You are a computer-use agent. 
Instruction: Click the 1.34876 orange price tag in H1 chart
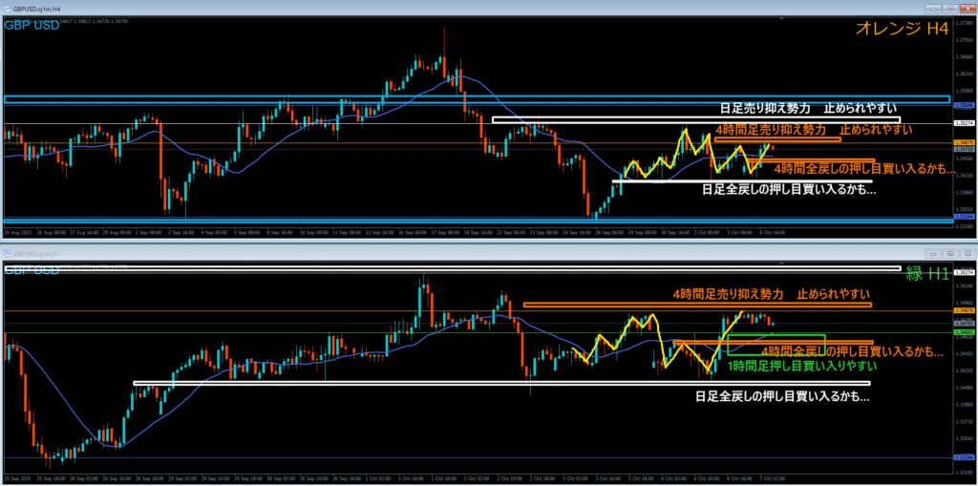tap(964, 310)
